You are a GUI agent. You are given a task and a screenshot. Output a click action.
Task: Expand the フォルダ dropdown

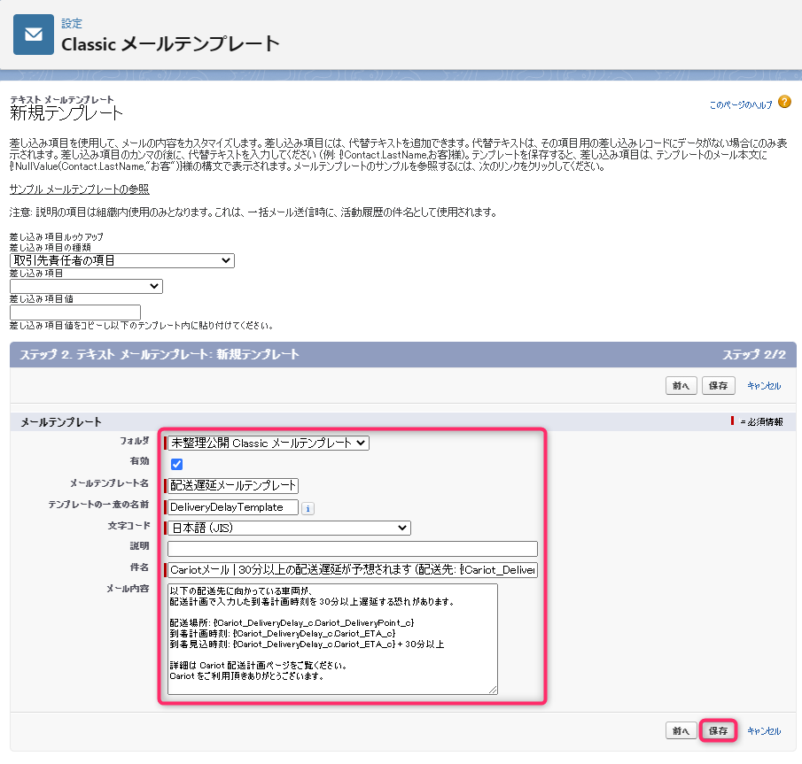coord(269,443)
